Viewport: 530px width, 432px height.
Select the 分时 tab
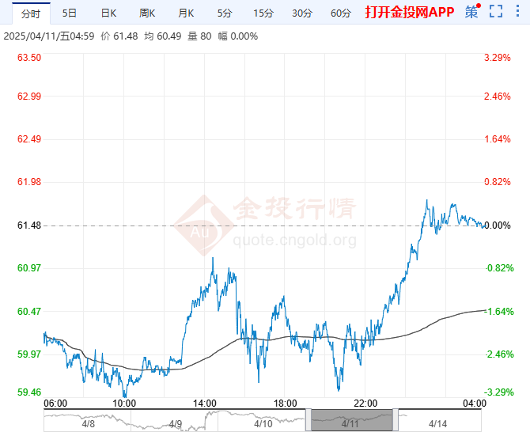[29, 13]
